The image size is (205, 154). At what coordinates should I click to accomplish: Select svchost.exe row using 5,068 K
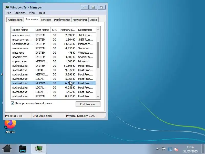[54, 79]
